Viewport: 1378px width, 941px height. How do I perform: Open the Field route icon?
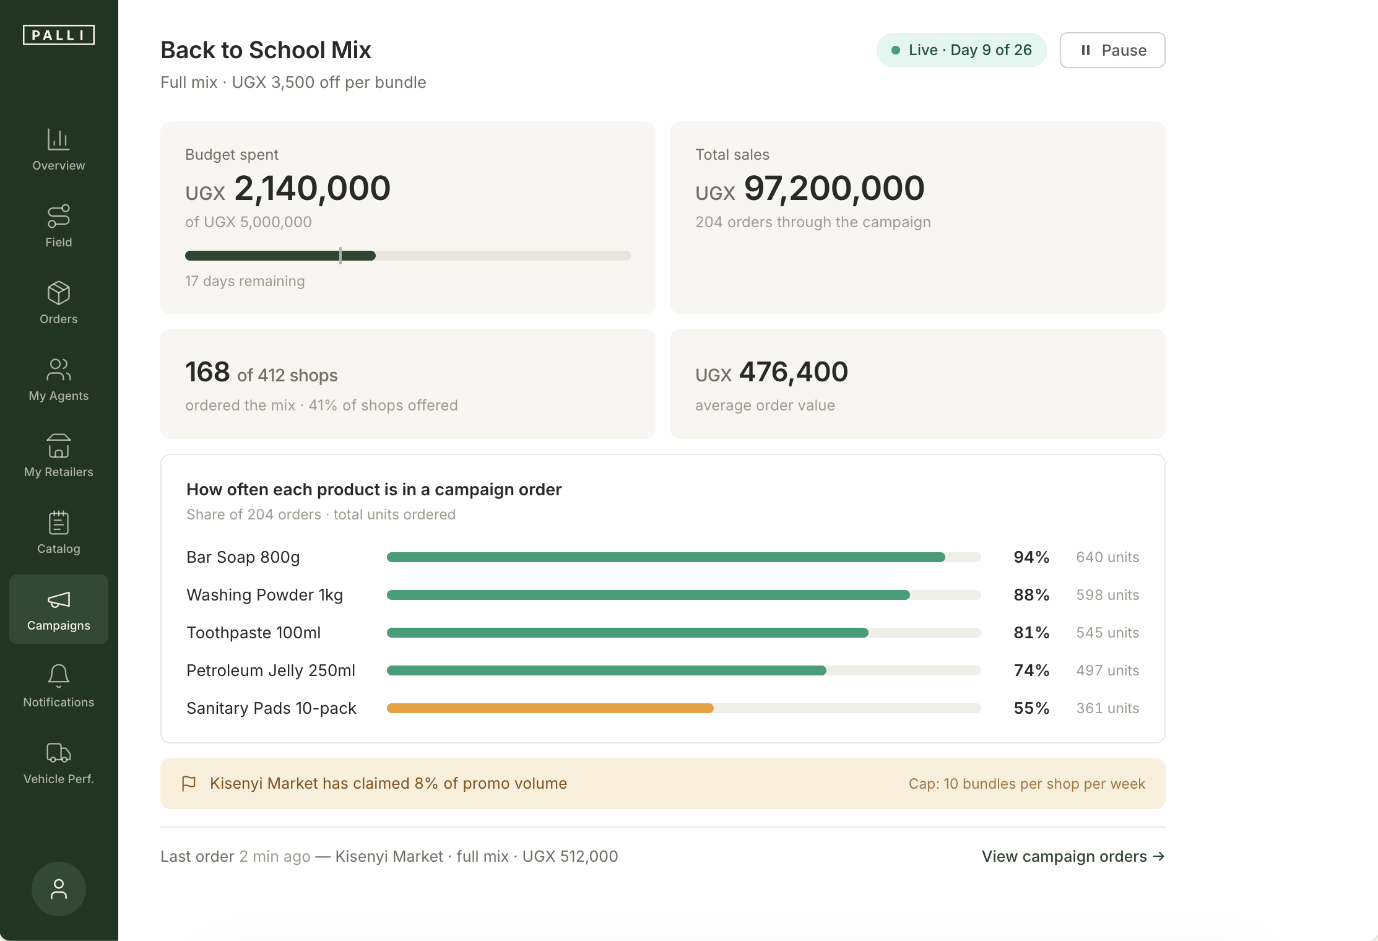58,216
